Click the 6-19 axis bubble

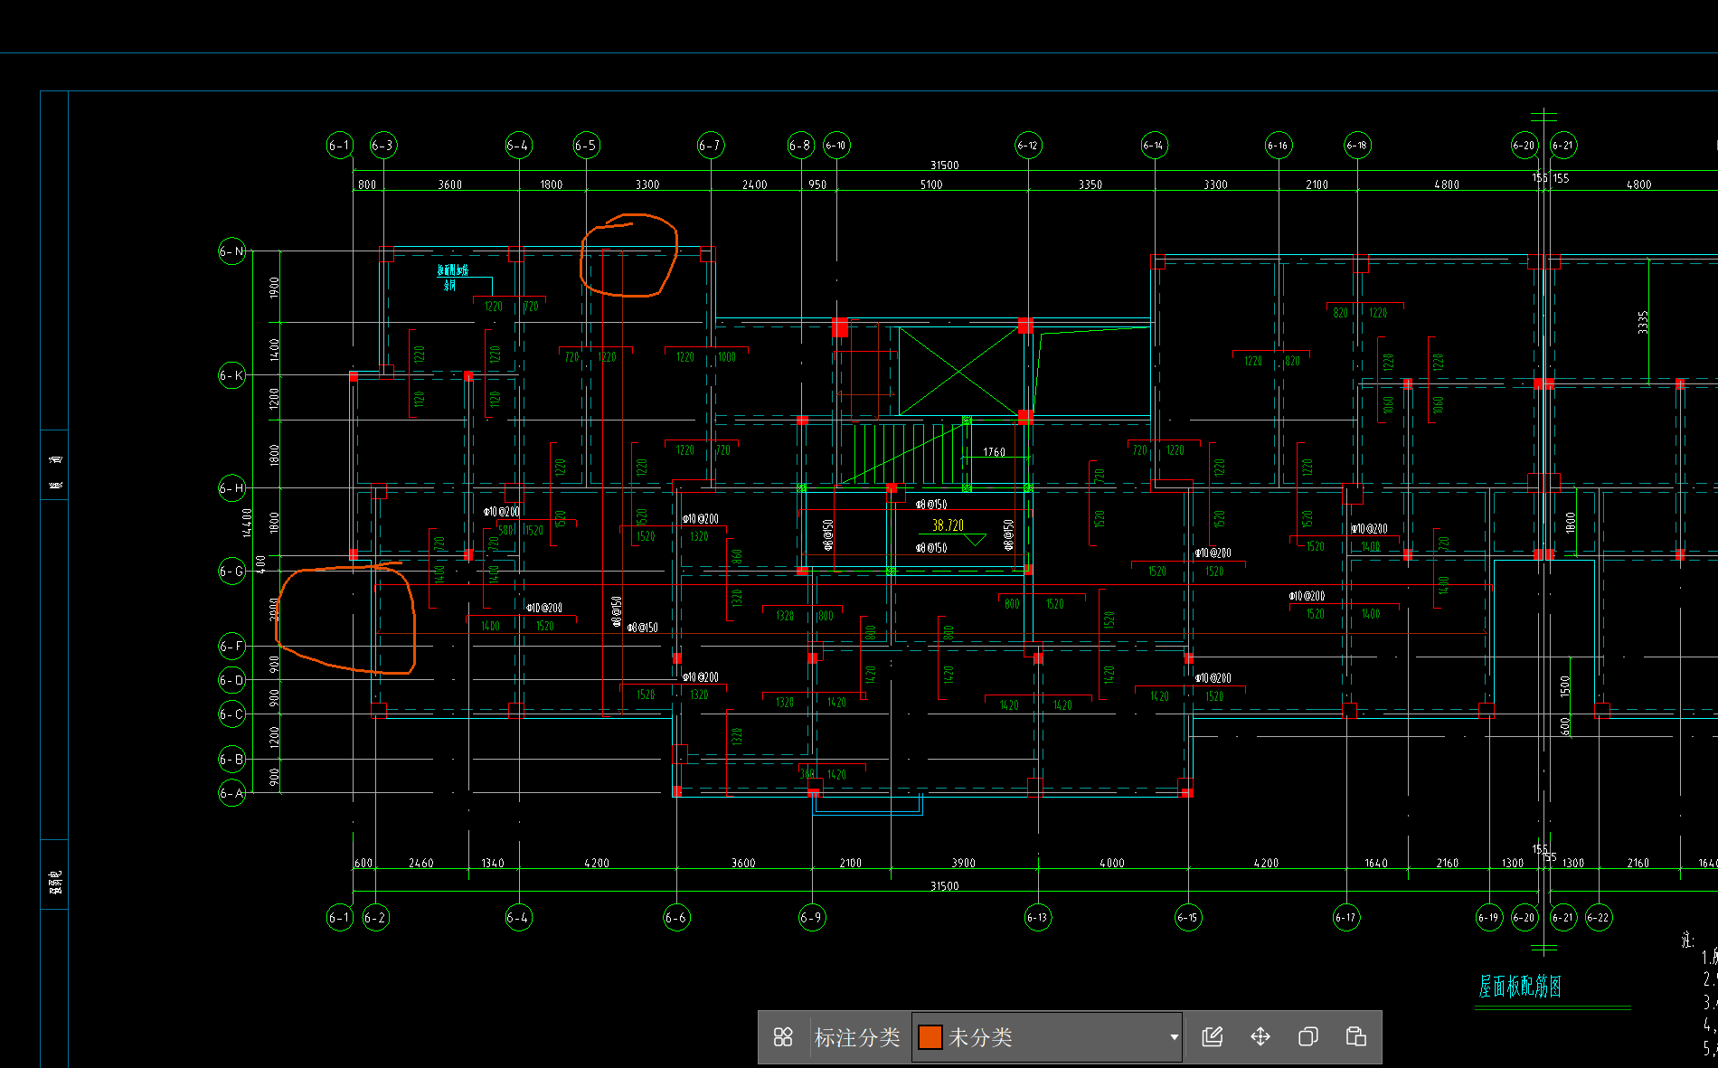pos(1488,918)
